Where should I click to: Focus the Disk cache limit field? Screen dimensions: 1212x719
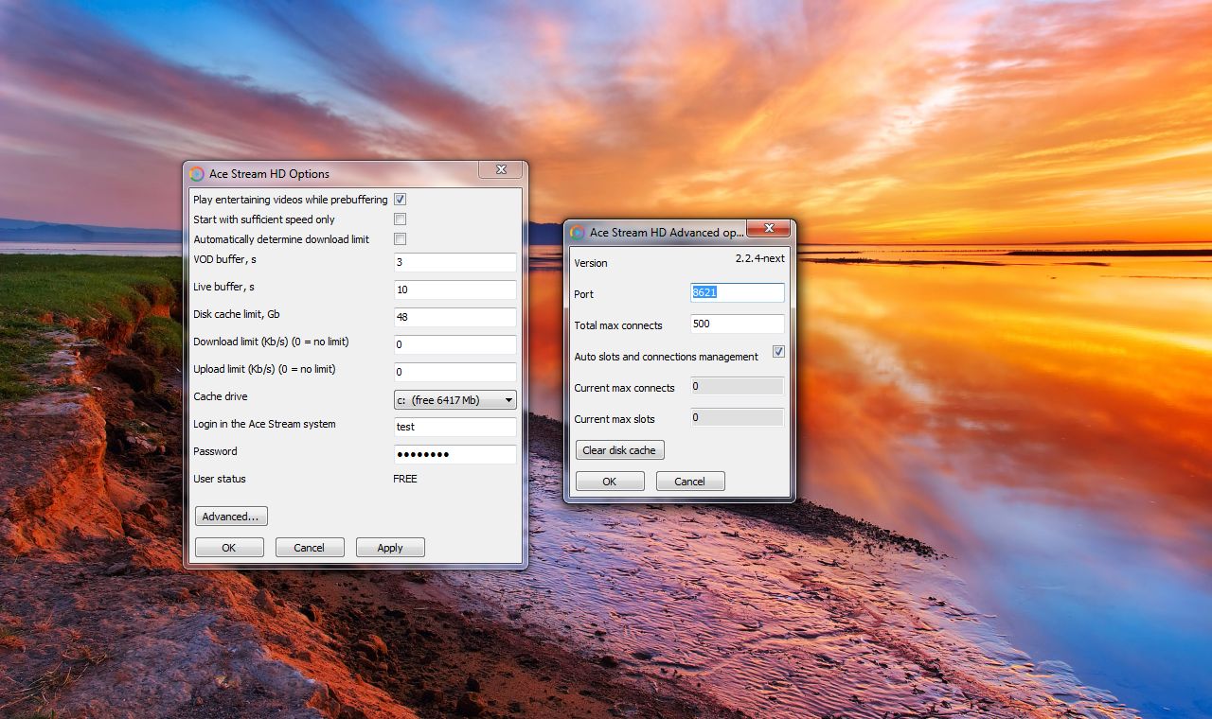point(455,317)
